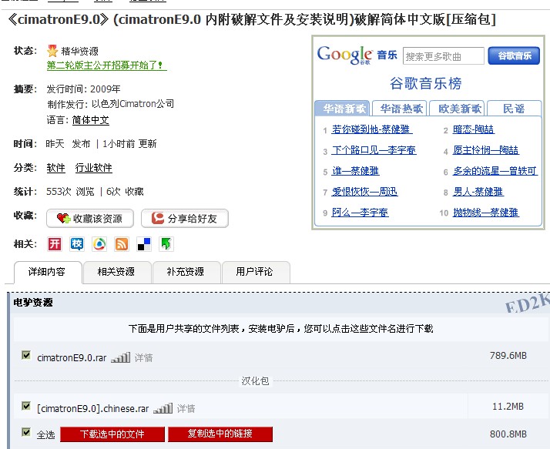The height and width of the screenshot is (449, 550).
Task: Click the orange RSS feed icon
Action: (x=122, y=244)
